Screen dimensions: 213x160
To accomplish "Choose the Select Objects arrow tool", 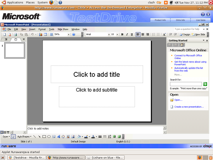I will coord(13,137).
